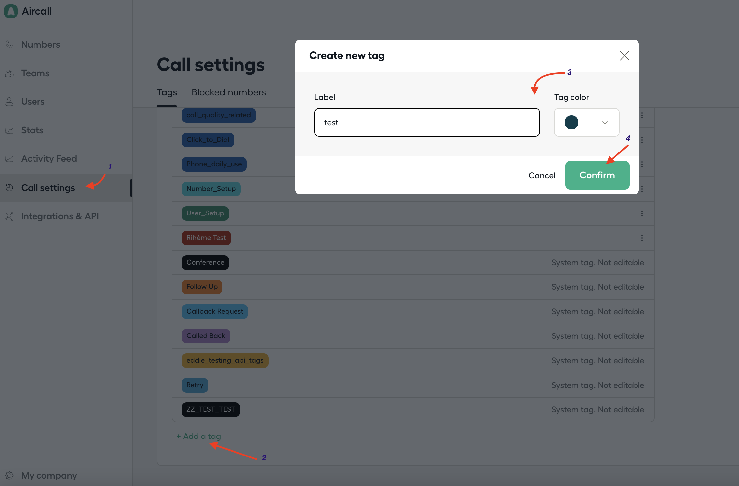
Task: Open options menu for User_Setup tag
Action: [x=642, y=213]
